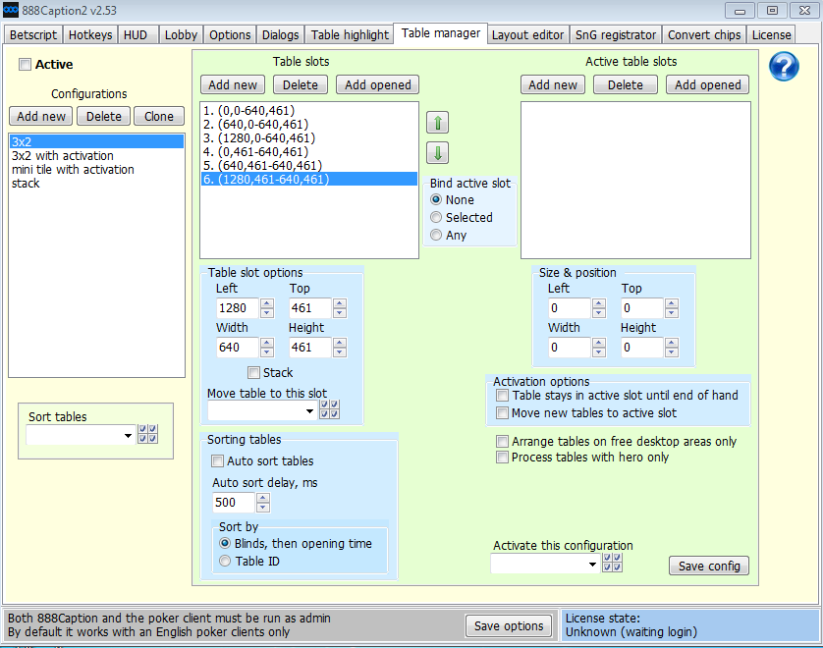Check Table stays in active slot until end of hand

[502, 395]
